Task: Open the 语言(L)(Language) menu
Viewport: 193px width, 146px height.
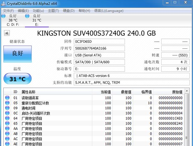Action: (x=109, y=11)
